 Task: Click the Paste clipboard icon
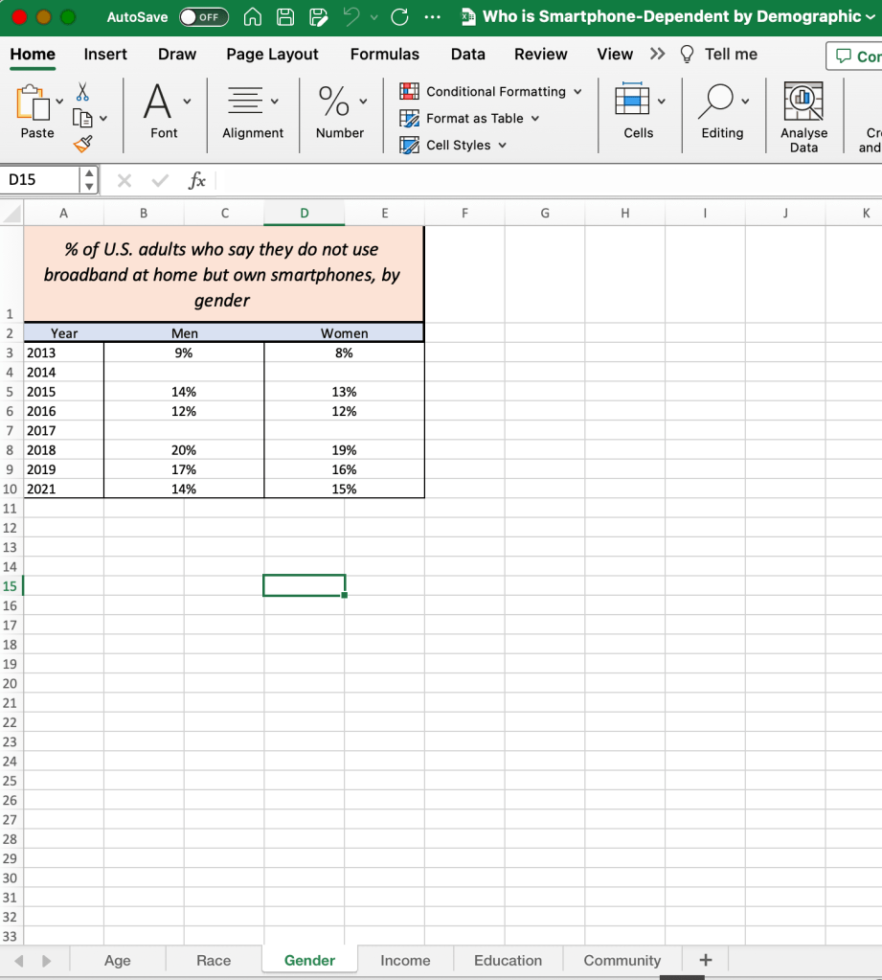point(34,103)
